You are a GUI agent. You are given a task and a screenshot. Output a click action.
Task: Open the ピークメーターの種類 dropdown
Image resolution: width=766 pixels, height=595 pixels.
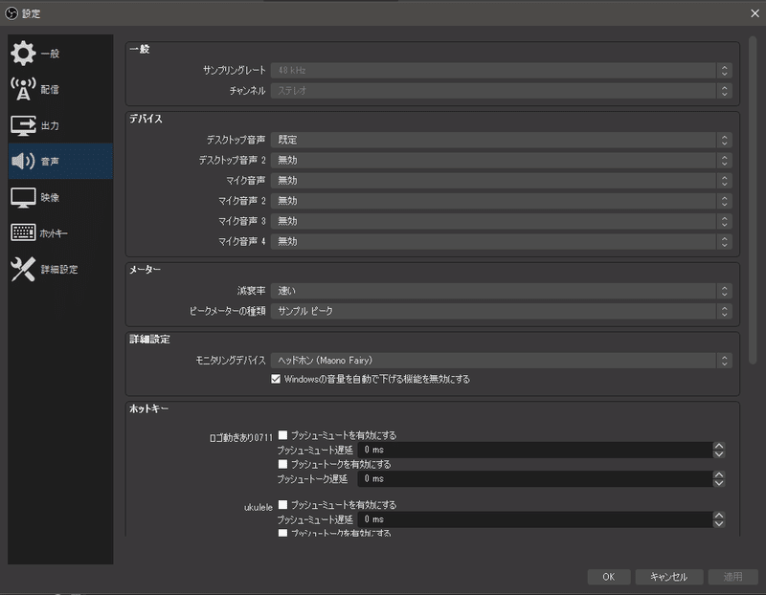[x=501, y=311]
